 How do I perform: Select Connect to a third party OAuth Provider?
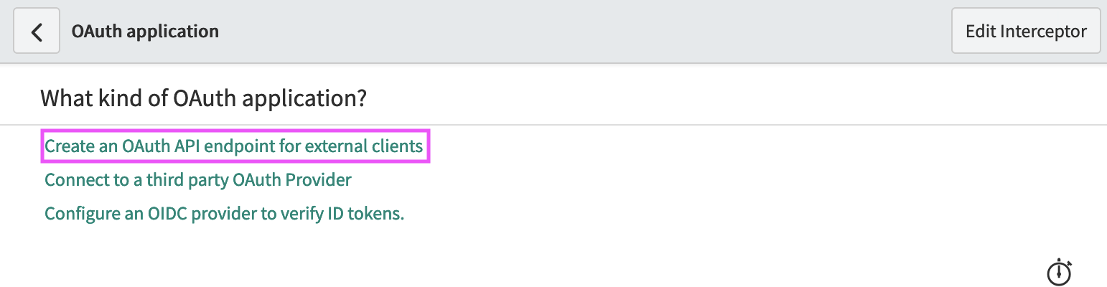198,180
